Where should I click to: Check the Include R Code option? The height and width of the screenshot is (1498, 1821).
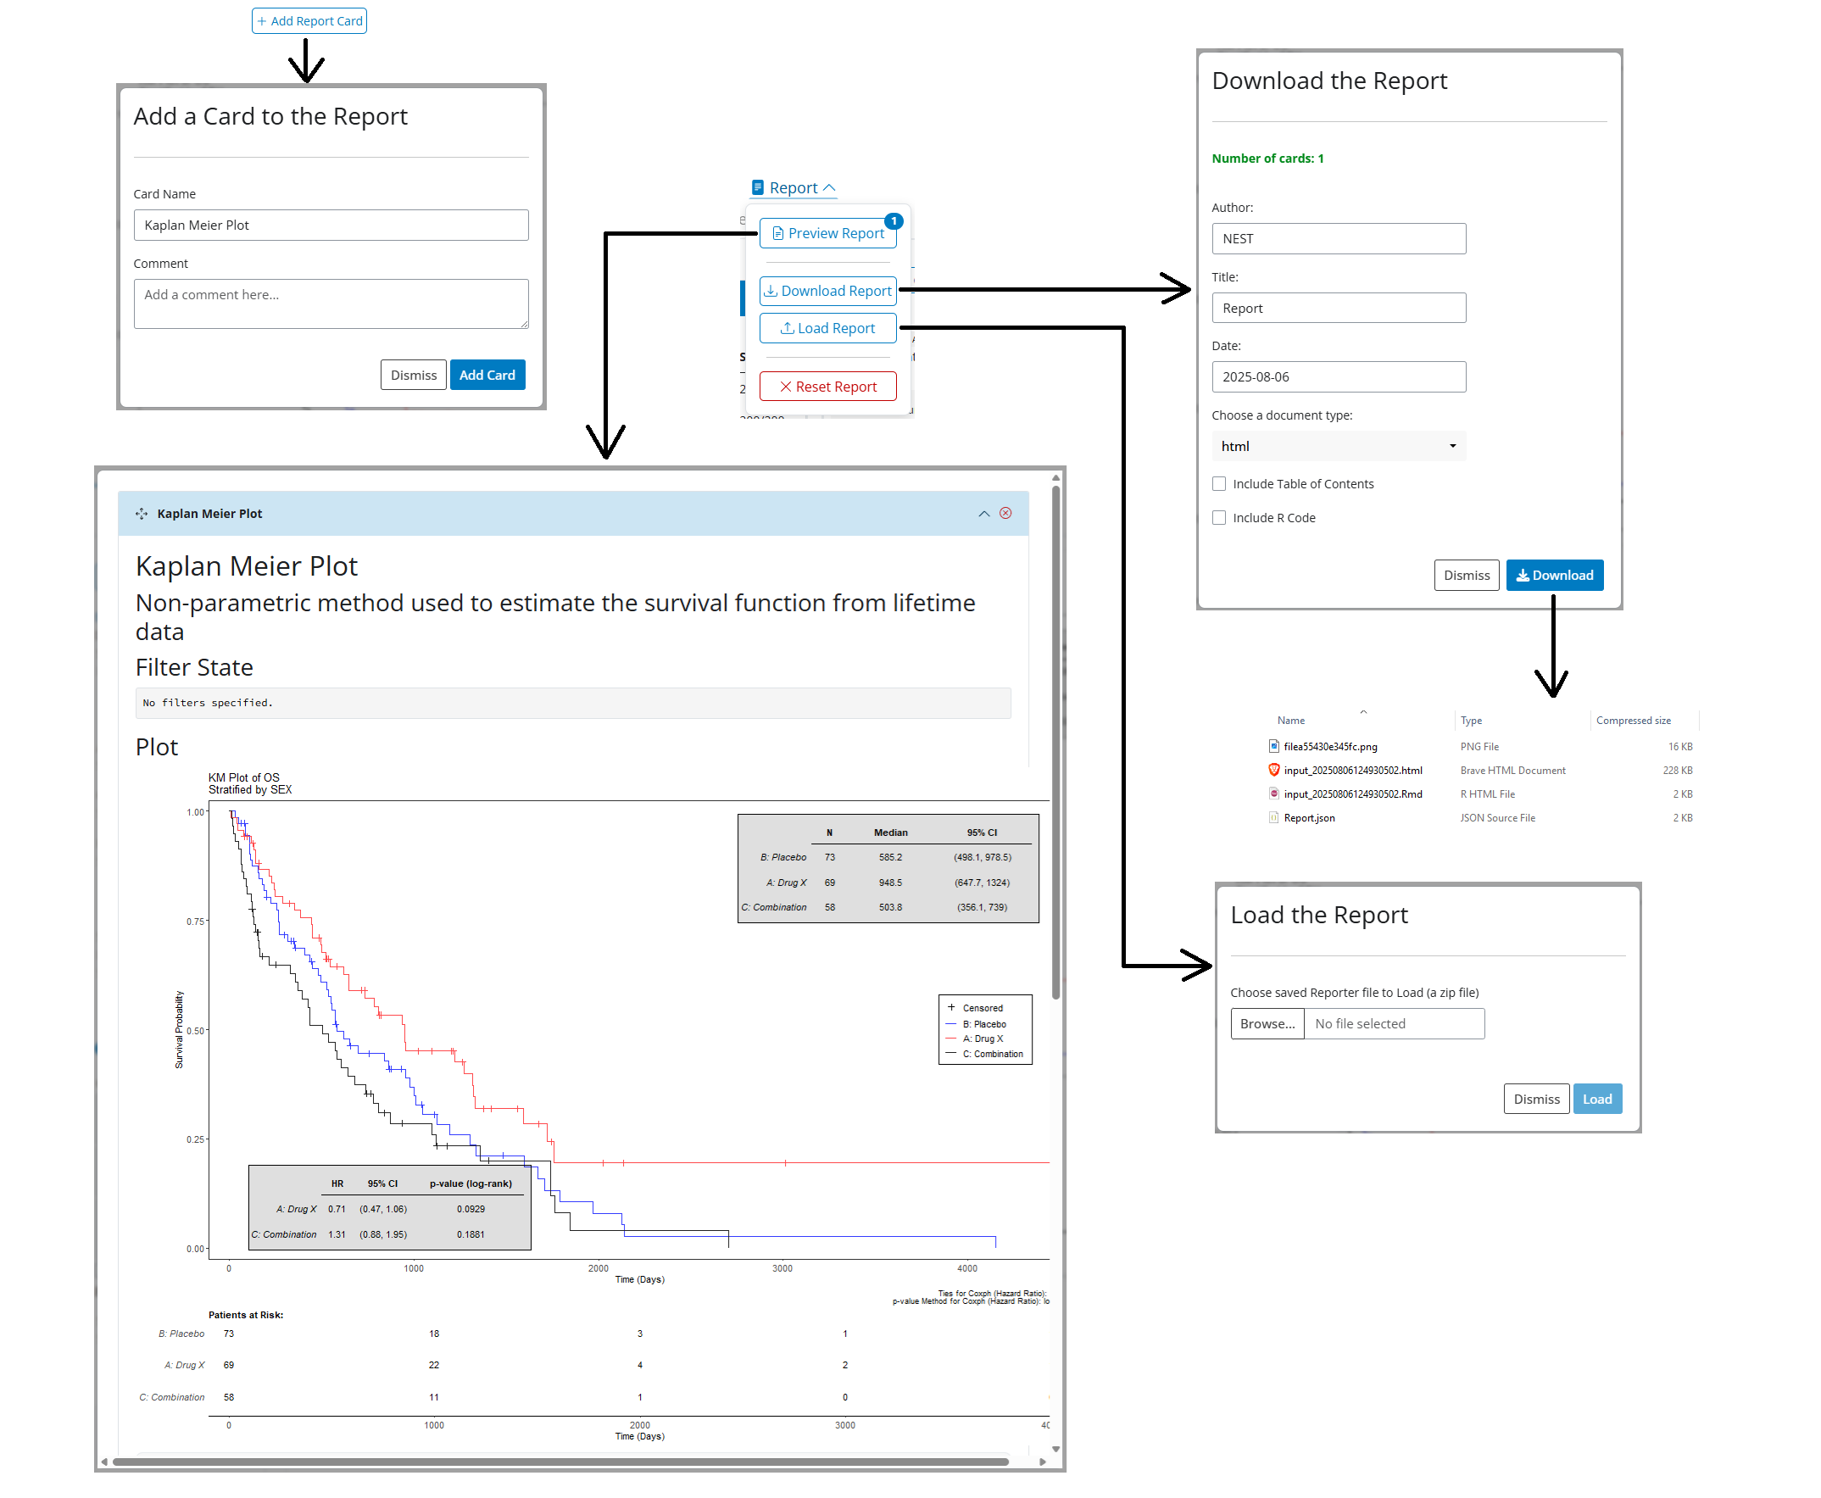[1218, 518]
